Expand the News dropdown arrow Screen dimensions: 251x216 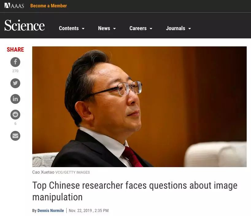[x=114, y=29]
